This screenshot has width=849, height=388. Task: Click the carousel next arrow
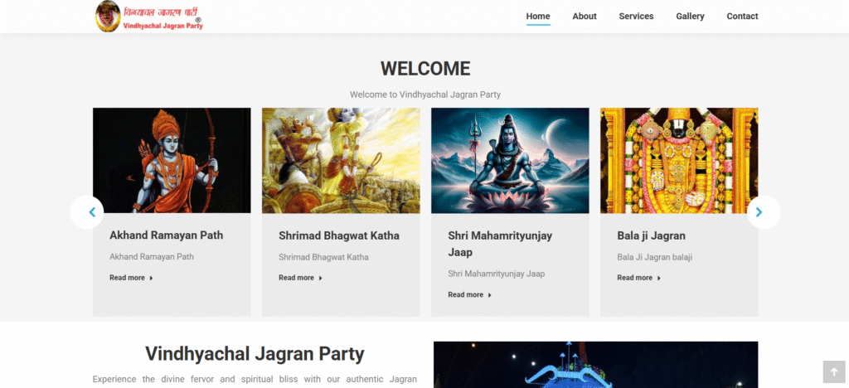pyautogui.click(x=763, y=212)
